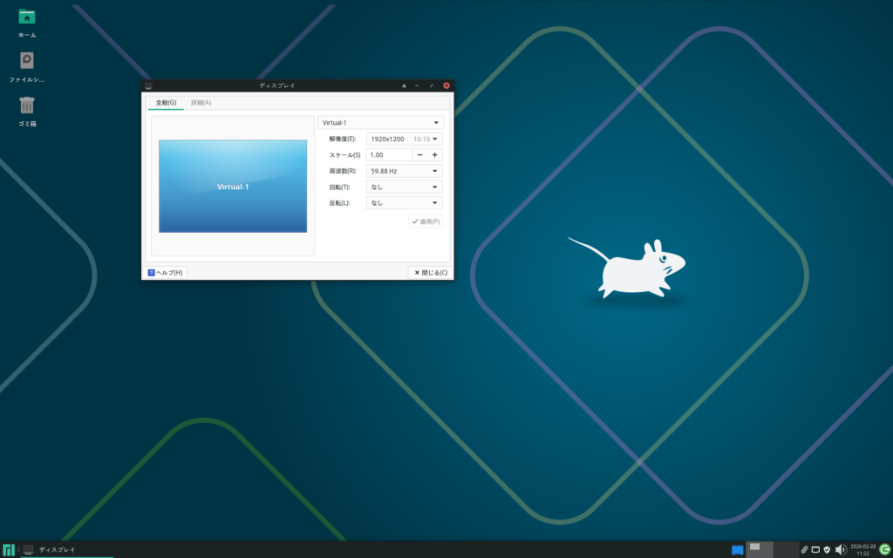Expand the Virtual-1 monitor dropdown
The height and width of the screenshot is (558, 893).
click(x=380, y=123)
